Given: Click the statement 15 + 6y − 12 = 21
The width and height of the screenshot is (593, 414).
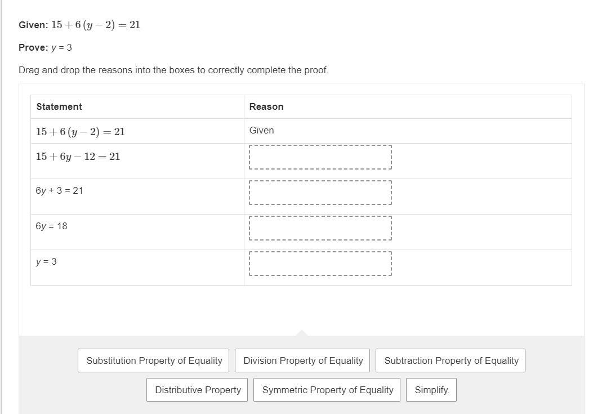Looking at the screenshot, I should pos(78,157).
